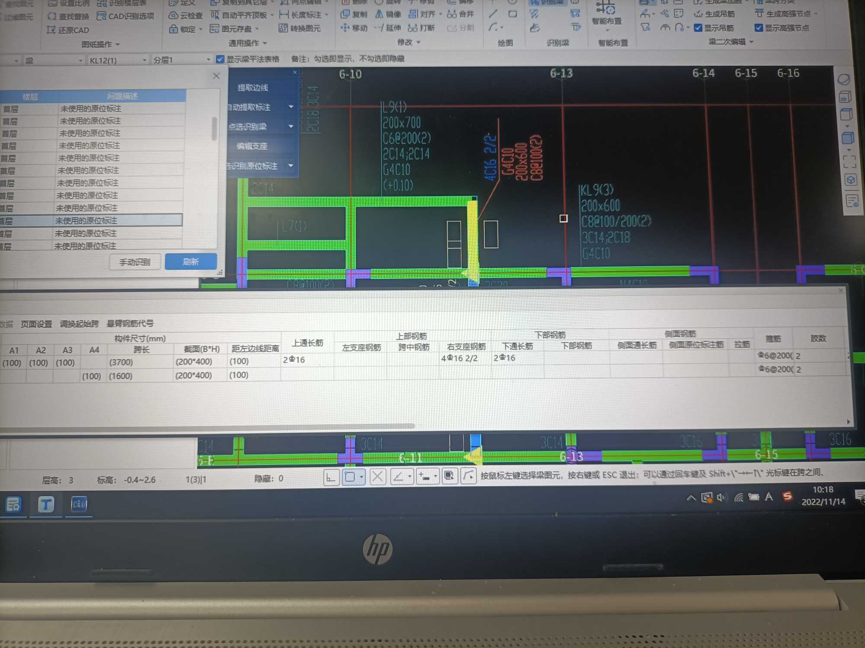The image size is (865, 648).
Task: Click the 生成高强节点 button
Action: coord(784,14)
